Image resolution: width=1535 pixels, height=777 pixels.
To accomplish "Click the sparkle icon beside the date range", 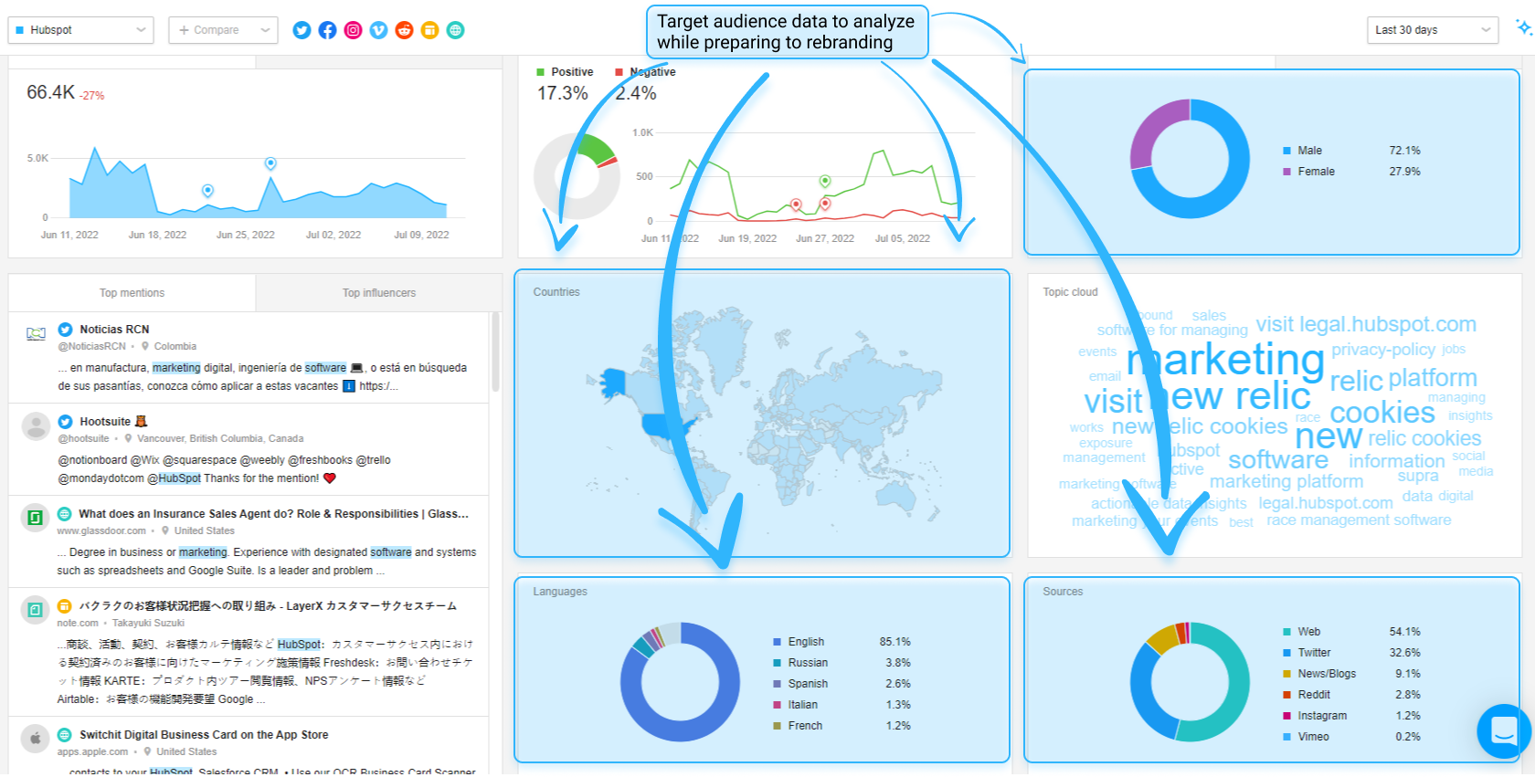I will point(1523,27).
